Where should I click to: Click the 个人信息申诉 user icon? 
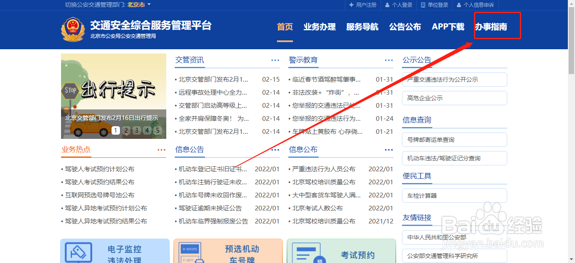tap(459, 5)
